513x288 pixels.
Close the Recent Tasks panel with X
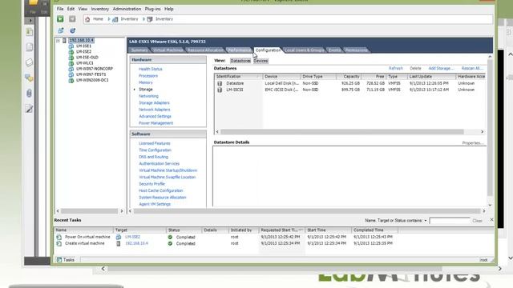pyautogui.click(x=491, y=220)
